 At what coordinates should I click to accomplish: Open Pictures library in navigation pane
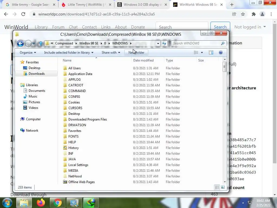pos(32,102)
